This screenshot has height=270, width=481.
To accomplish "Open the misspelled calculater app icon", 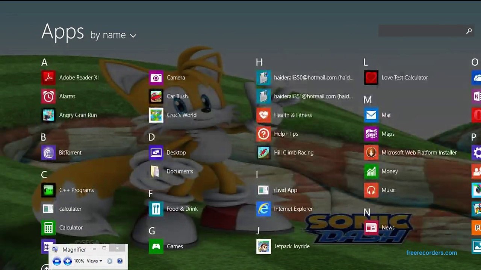I will 48,209.
